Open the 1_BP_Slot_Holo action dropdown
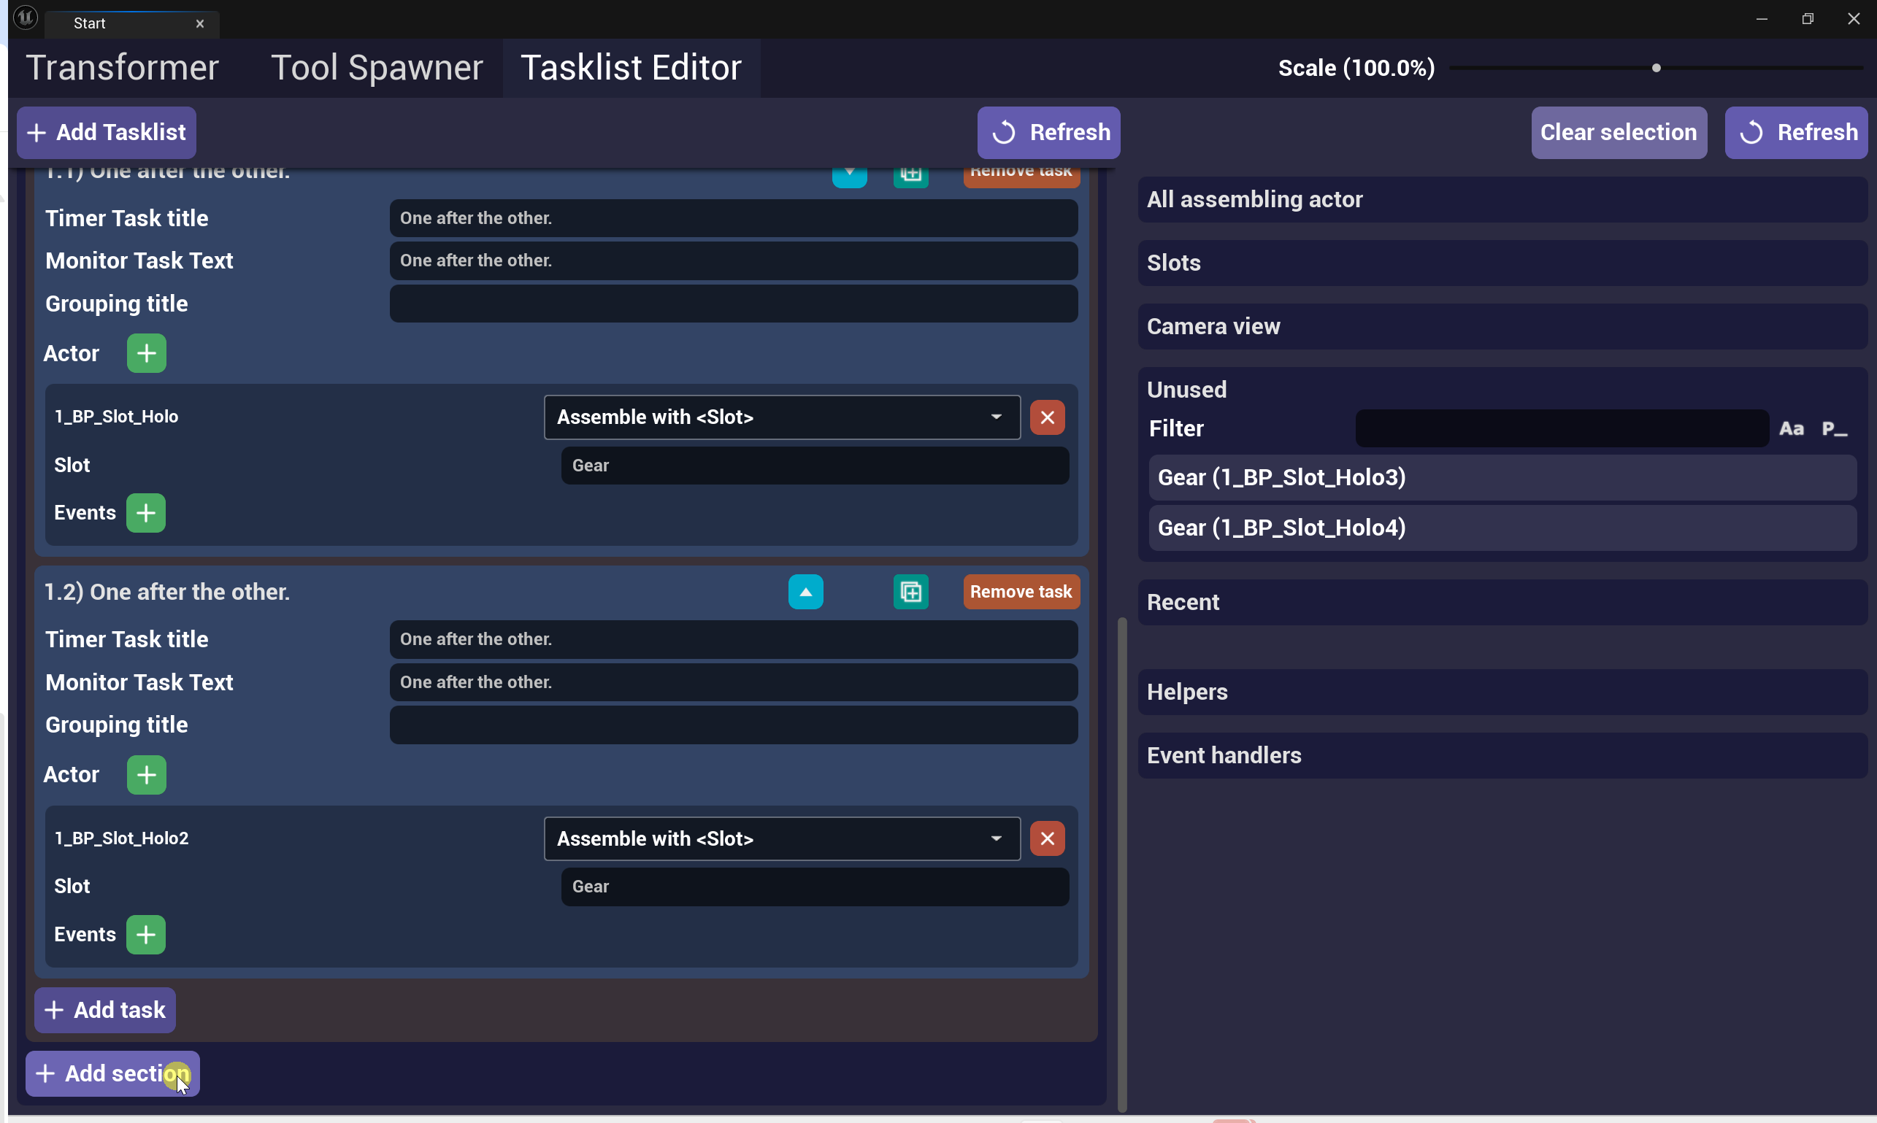Viewport: 1877px width, 1123px height. 781,417
